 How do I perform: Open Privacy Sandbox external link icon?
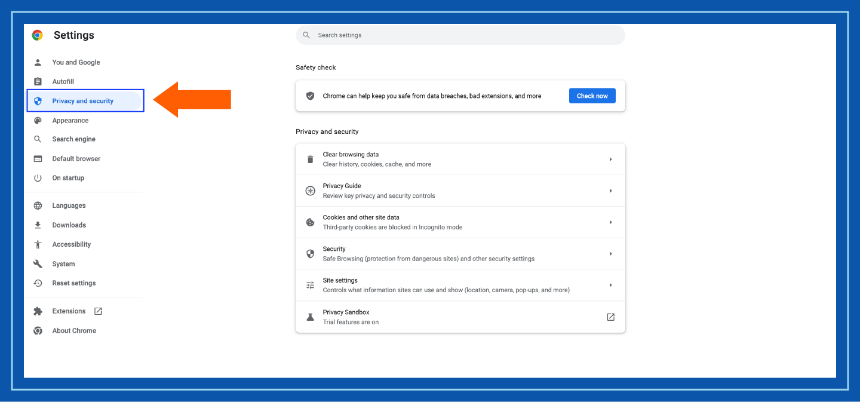pyautogui.click(x=610, y=317)
